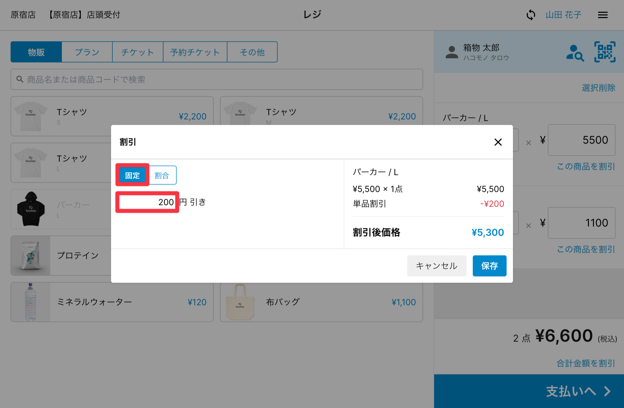624x408 pixels.
Task: Click the customer search icon
Action: click(x=575, y=53)
